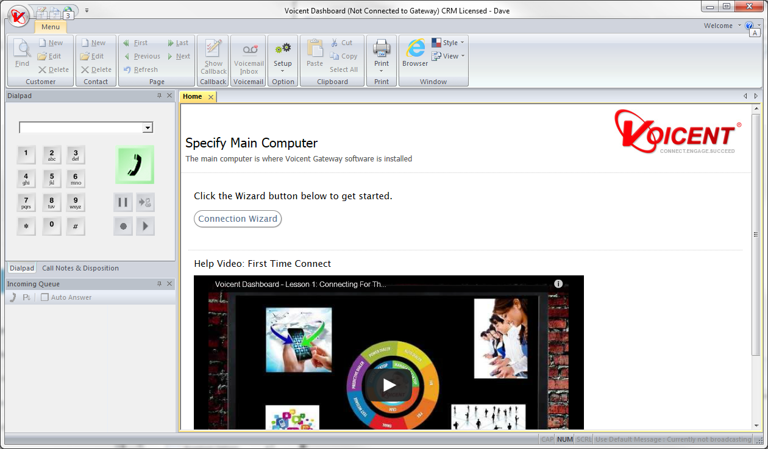Open the Voicent application orb menu

click(x=18, y=16)
